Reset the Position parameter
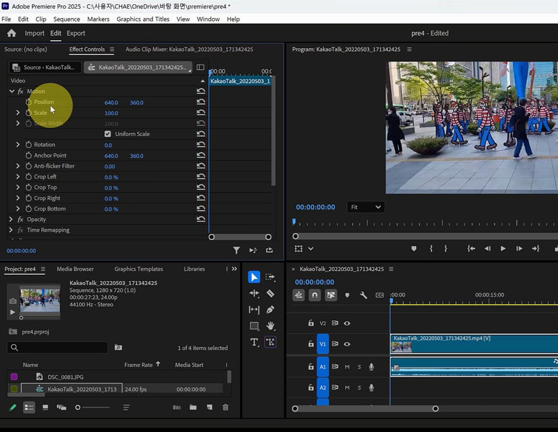 click(201, 102)
